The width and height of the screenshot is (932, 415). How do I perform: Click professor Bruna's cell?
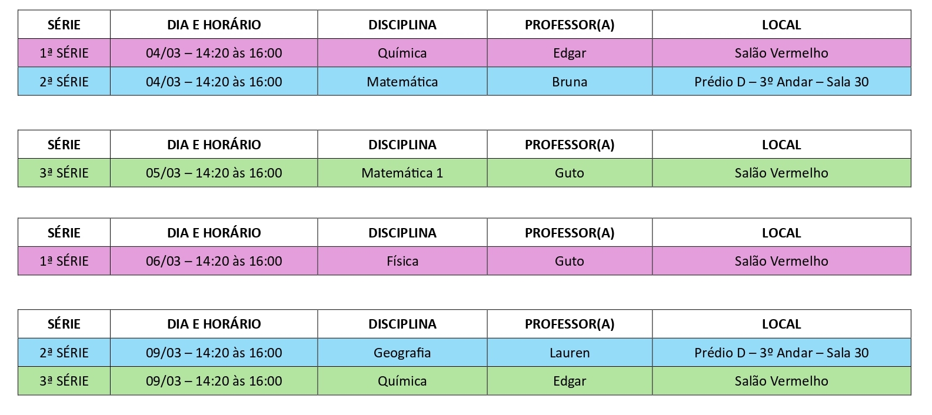point(569,82)
